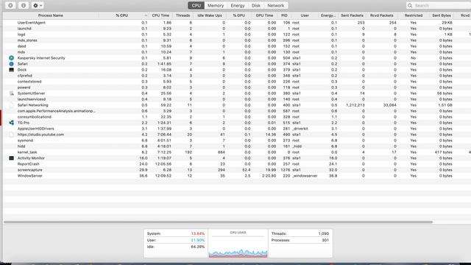The width and height of the screenshot is (471, 265).
Task: Sort by % CPU column header
Action: coord(122,15)
